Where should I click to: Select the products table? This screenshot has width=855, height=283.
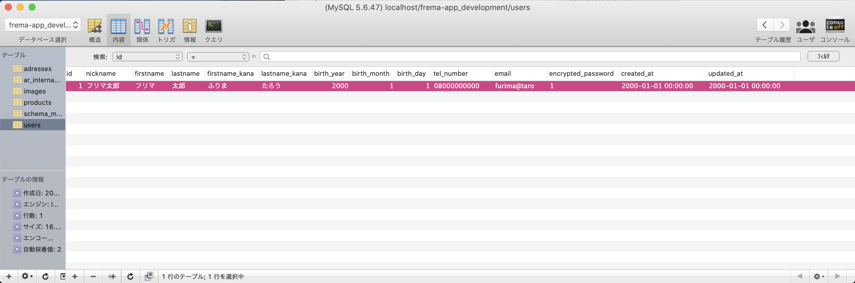(x=33, y=102)
